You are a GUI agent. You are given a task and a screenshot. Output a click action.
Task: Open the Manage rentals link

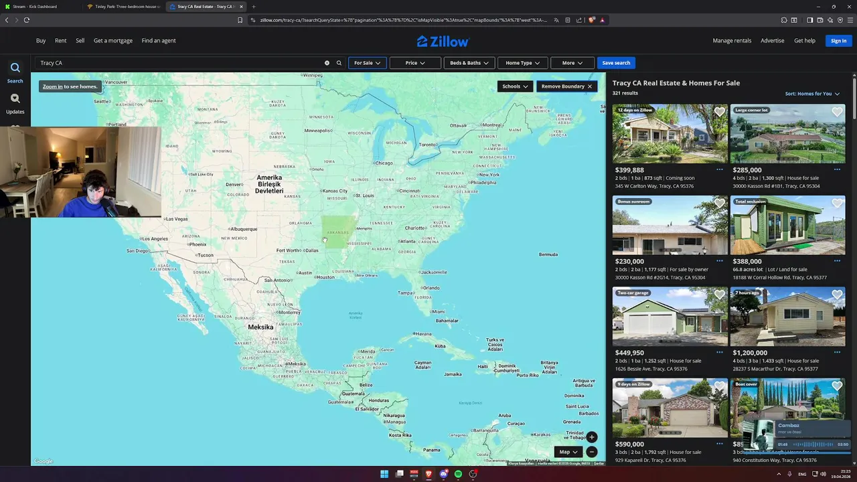(732, 41)
